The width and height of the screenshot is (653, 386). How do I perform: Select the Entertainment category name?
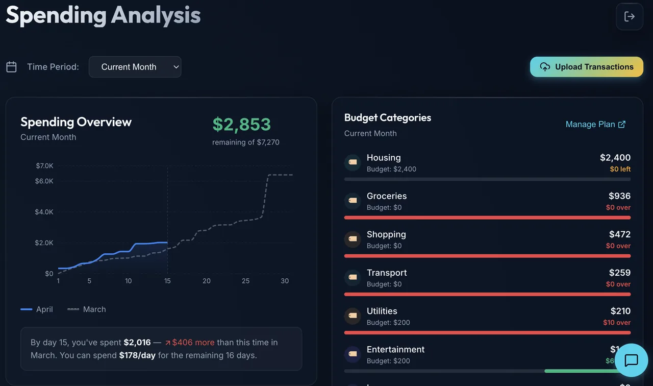(395, 349)
